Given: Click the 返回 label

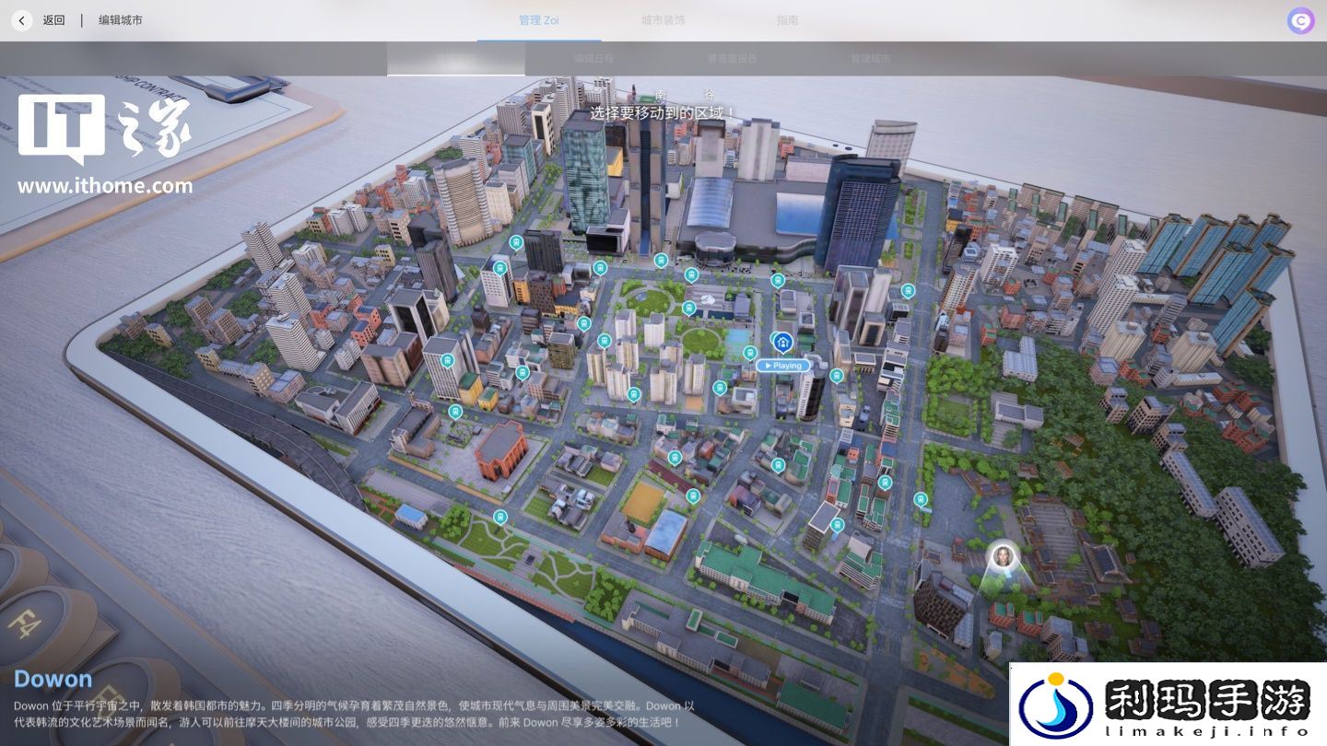Looking at the screenshot, I should tap(54, 20).
